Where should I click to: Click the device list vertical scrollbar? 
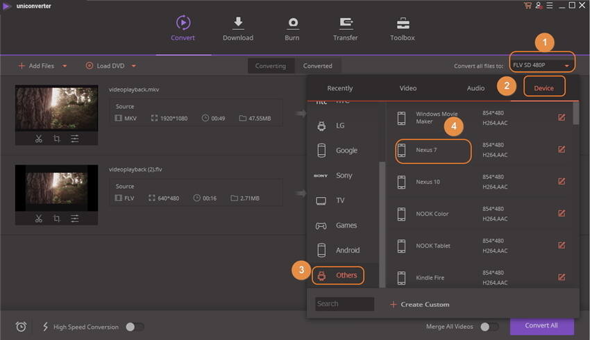click(576, 113)
